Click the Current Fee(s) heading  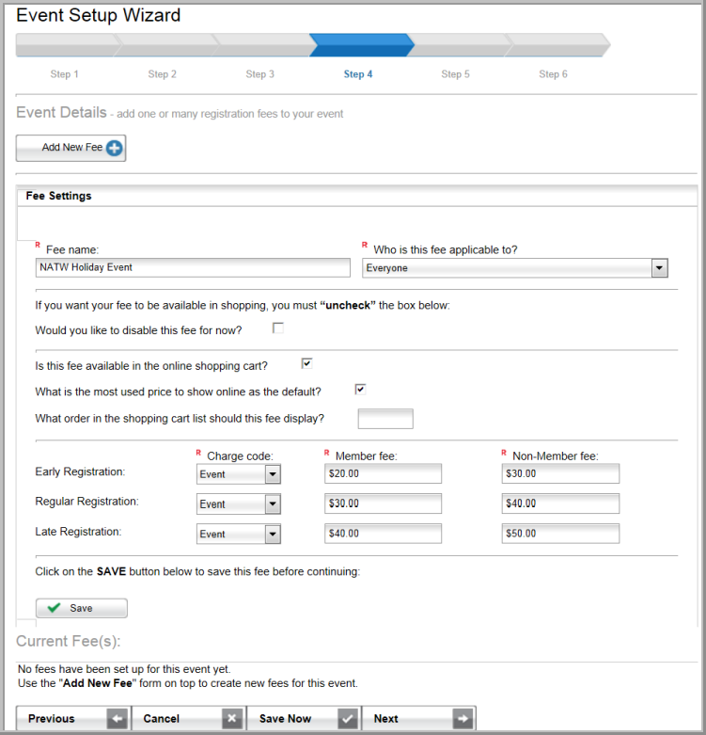point(69,641)
